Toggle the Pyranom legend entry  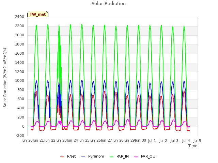[93, 156]
